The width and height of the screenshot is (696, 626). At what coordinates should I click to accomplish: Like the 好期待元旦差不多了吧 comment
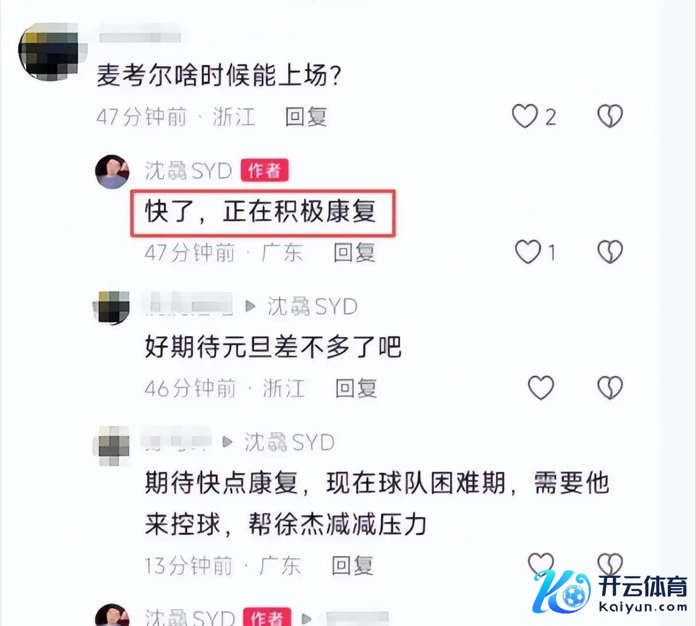point(541,388)
